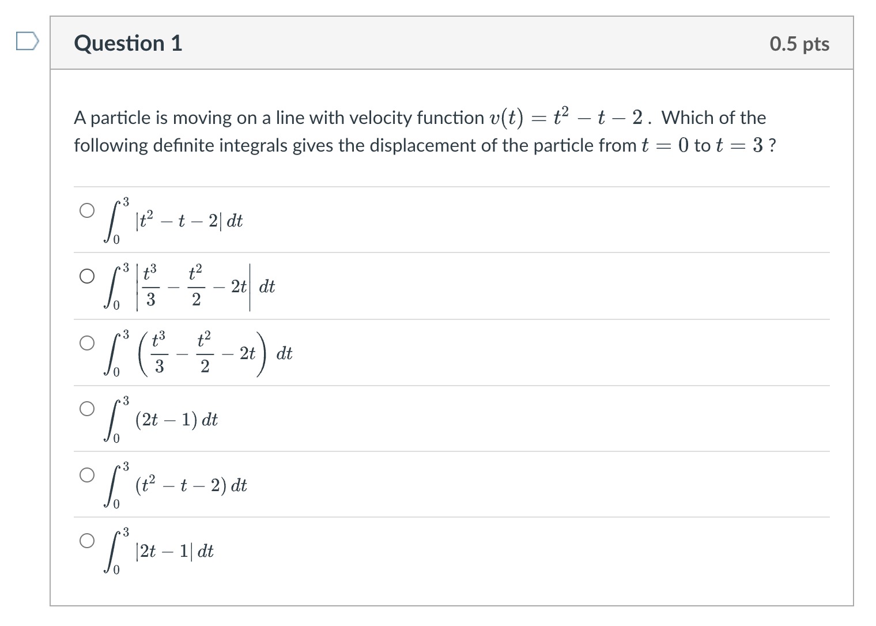Select the radio for (t² − t − 2) dt
Image resolution: width=876 pixels, height=626 pixels.
pos(86,474)
